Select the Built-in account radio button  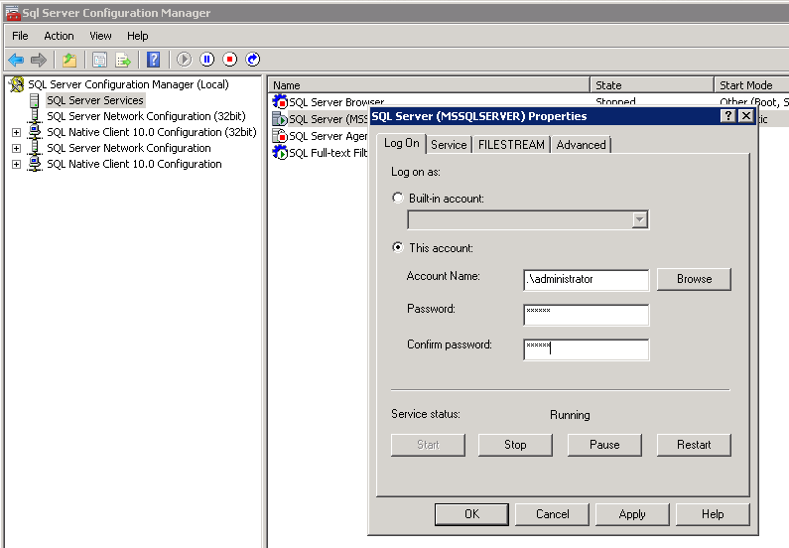398,198
